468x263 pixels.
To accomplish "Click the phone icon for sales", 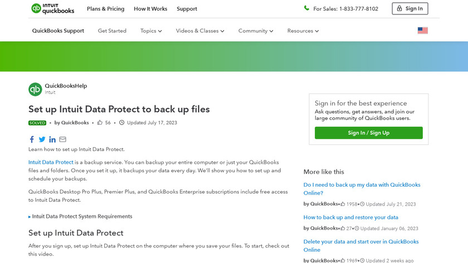I will coord(306,8).
